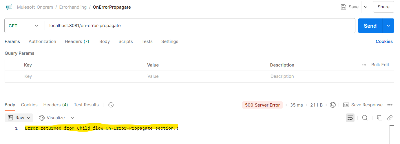The image size is (400, 144).
Task: Open the request Headers (7) tab
Action: click(x=77, y=41)
